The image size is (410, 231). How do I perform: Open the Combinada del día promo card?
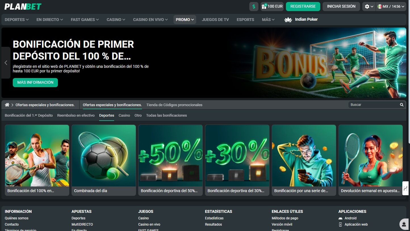(x=104, y=160)
